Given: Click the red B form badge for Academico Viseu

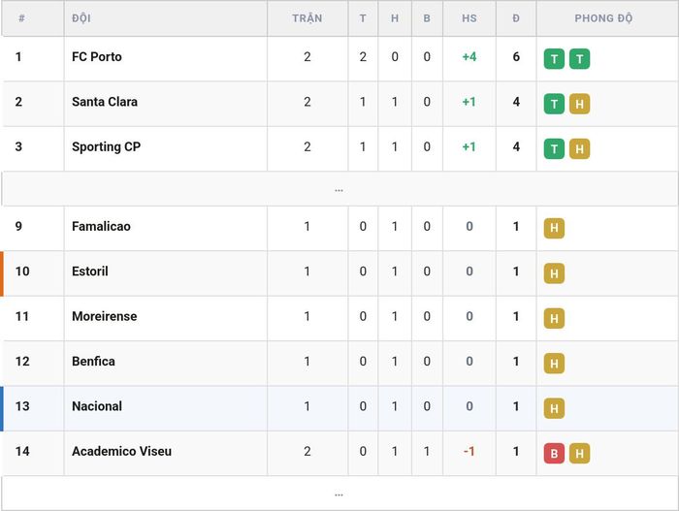Looking at the screenshot, I should click(554, 454).
